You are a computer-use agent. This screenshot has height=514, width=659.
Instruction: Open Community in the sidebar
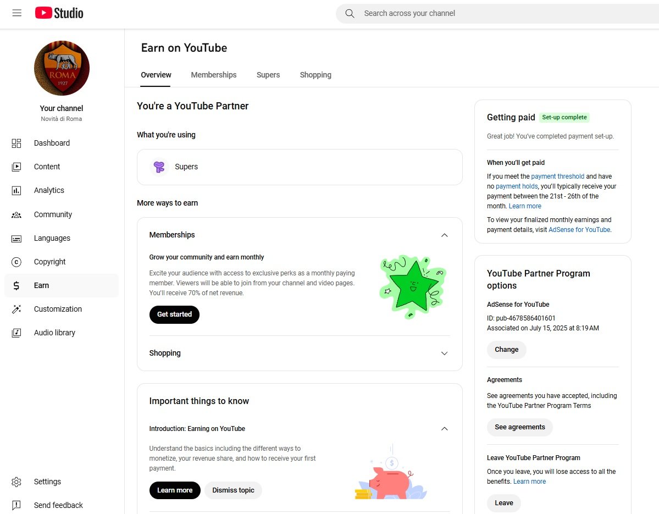(x=62, y=215)
